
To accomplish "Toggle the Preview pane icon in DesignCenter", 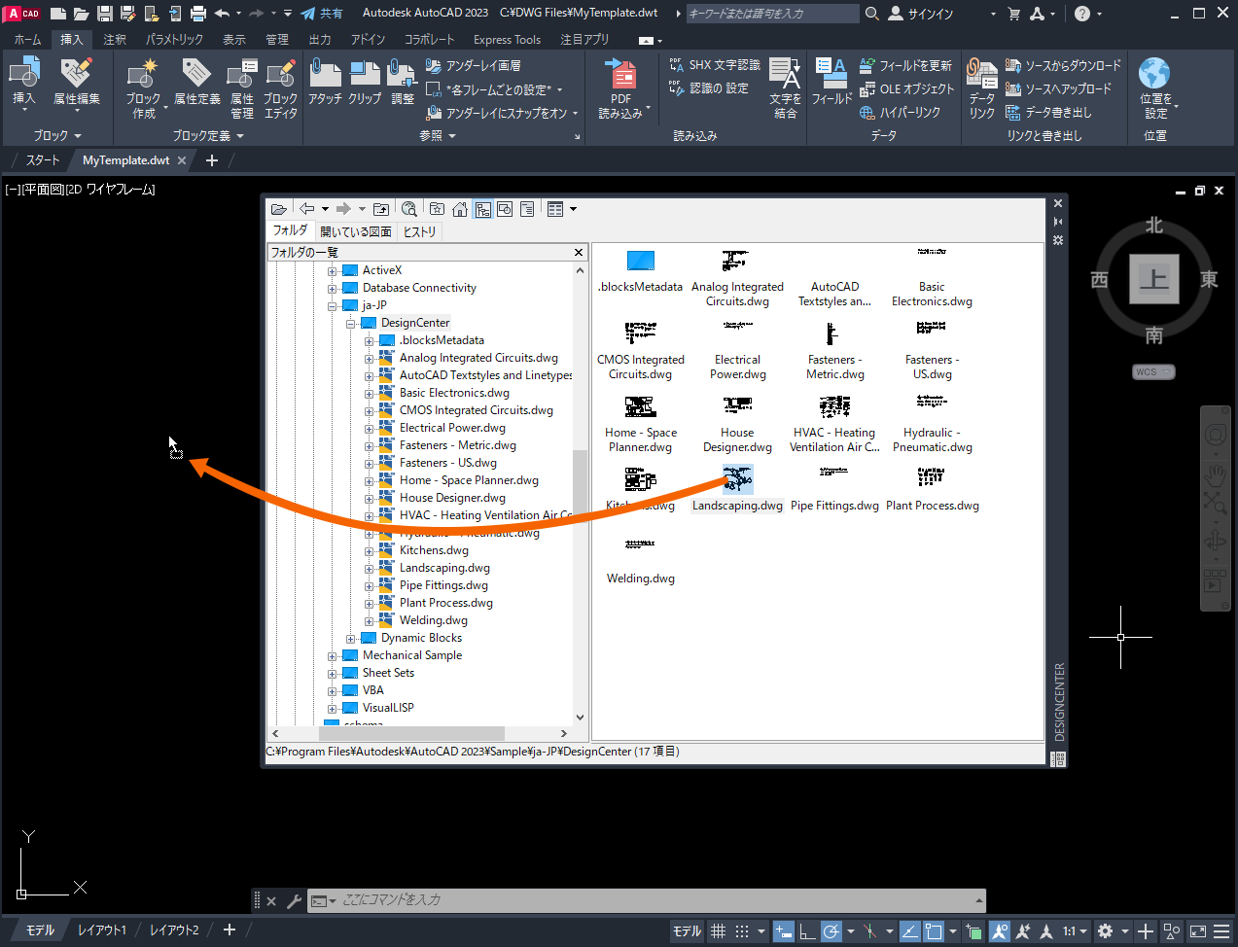I will (x=505, y=209).
